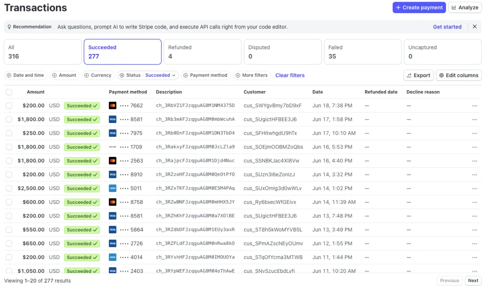Click Mastercard icon for card ending 8758
Image resolution: width=487 pixels, height=287 pixels.
[x=113, y=202]
